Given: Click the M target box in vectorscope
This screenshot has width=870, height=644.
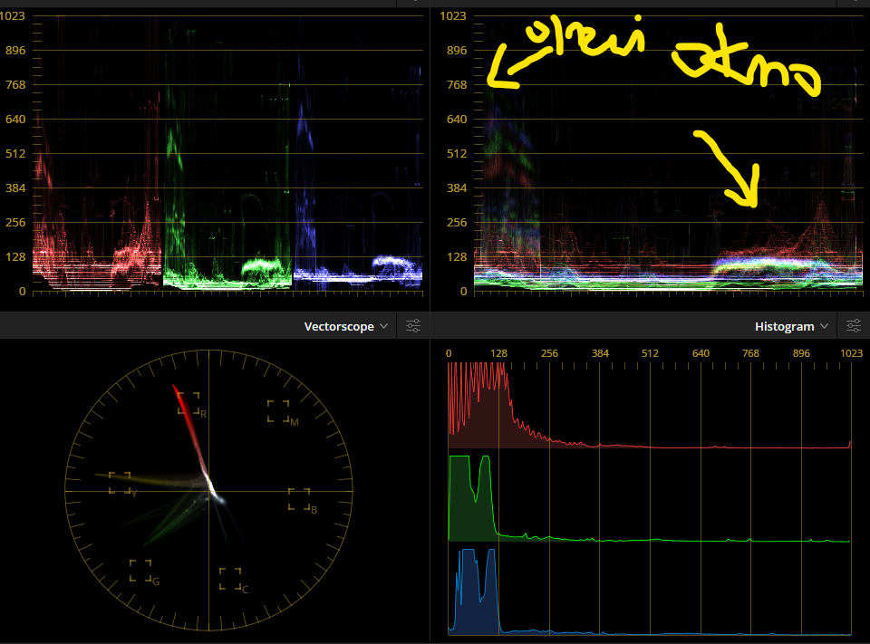Looking at the screenshot, I should pyautogui.click(x=278, y=411).
